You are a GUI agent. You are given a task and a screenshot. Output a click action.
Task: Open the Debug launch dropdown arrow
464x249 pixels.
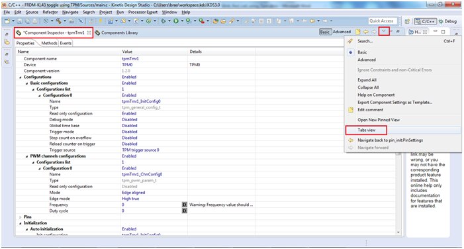click(169, 21)
